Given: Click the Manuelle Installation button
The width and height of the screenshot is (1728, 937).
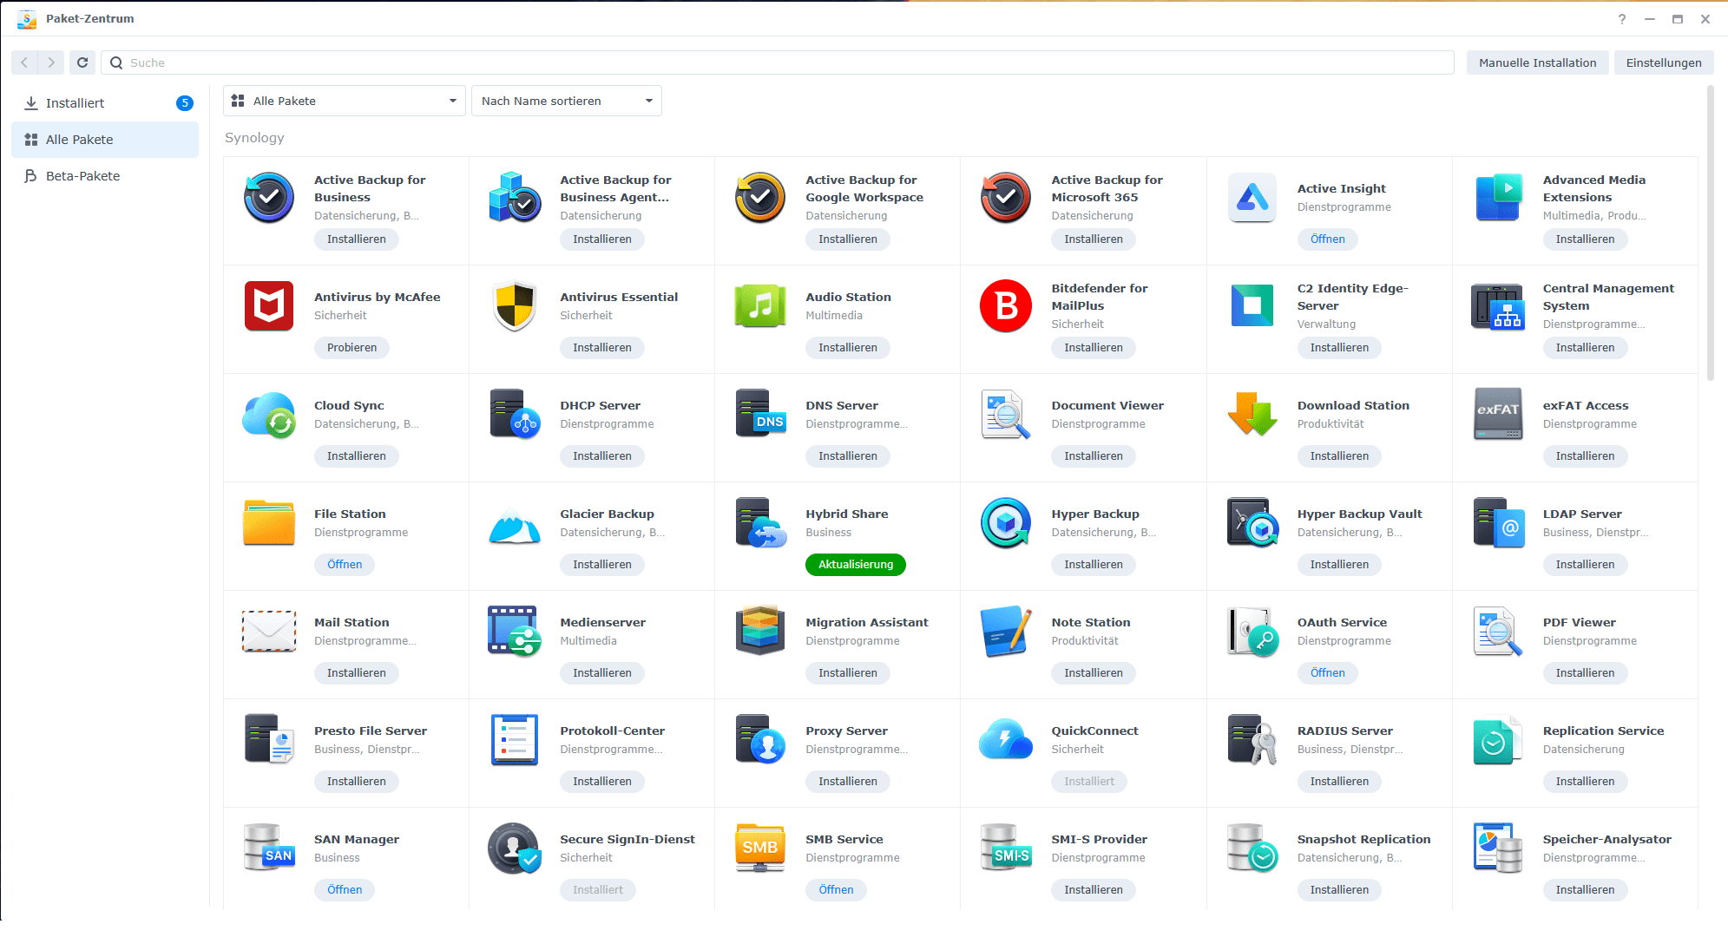Looking at the screenshot, I should (x=1537, y=62).
